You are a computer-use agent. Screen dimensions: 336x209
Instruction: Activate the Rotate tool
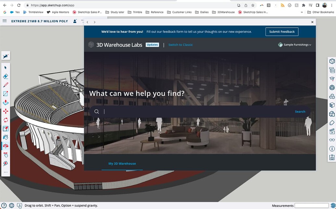[6, 120]
